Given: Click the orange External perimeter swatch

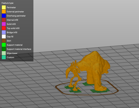Looking at the screenshot, I should (4, 12).
